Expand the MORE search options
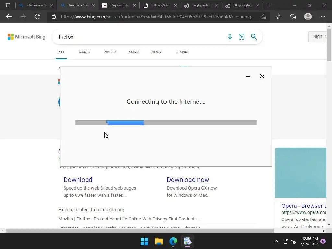 [x=183, y=52]
